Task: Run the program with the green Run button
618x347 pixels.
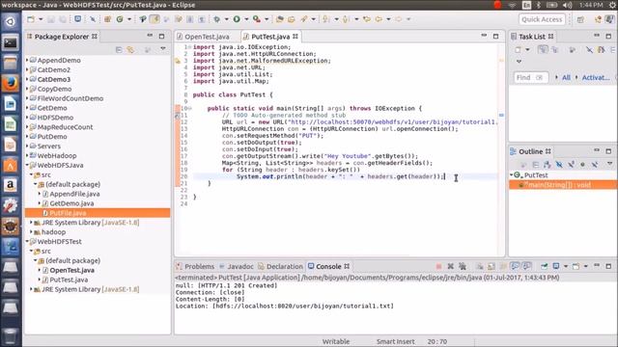Action: point(237,19)
